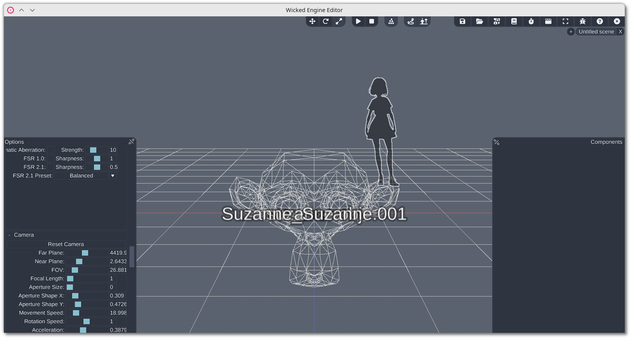The image size is (631, 339).
Task: Adjust the Movement Speed slider
Action: point(87,313)
